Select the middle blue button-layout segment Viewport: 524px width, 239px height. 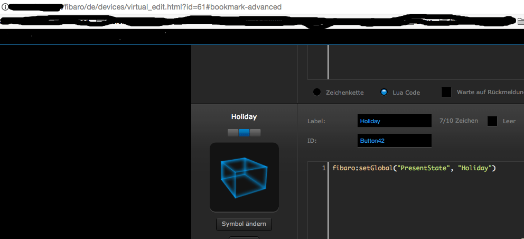point(244,133)
